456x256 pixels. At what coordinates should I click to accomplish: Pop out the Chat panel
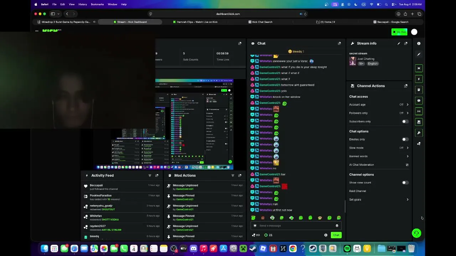339,43
